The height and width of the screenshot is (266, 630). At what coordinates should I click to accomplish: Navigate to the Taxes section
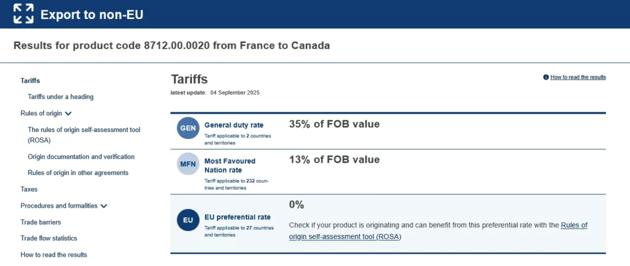tap(29, 189)
